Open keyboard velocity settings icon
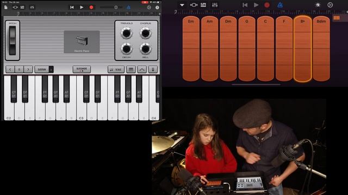This screenshot has height=195, width=348. point(153,69)
